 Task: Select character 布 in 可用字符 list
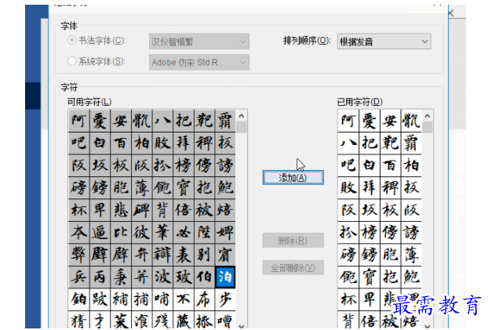click(204, 299)
